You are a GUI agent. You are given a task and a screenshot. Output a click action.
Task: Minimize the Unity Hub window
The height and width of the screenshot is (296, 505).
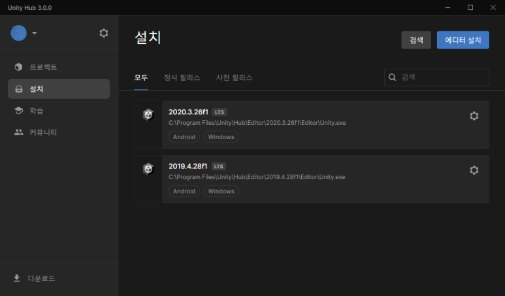coord(448,7)
